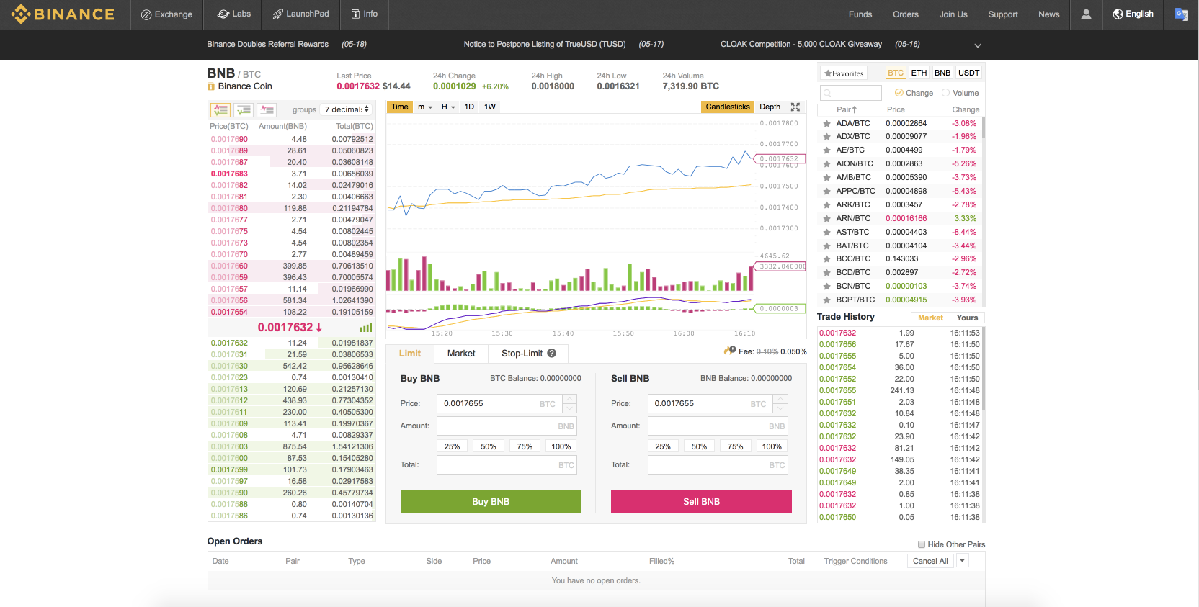Expand the chart to fullscreen
The image size is (1199, 607).
click(x=795, y=107)
